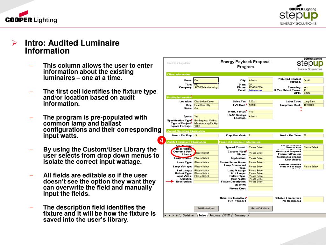Click audited Area/Fixture Description empty cell
The width and height of the screenshot is (326, 245).
click(x=206, y=147)
